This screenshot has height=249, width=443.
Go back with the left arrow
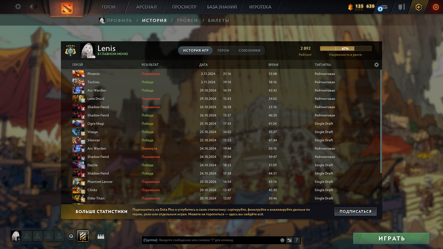(x=31, y=7)
